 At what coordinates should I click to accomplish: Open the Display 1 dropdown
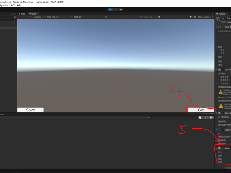(x=39, y=17)
